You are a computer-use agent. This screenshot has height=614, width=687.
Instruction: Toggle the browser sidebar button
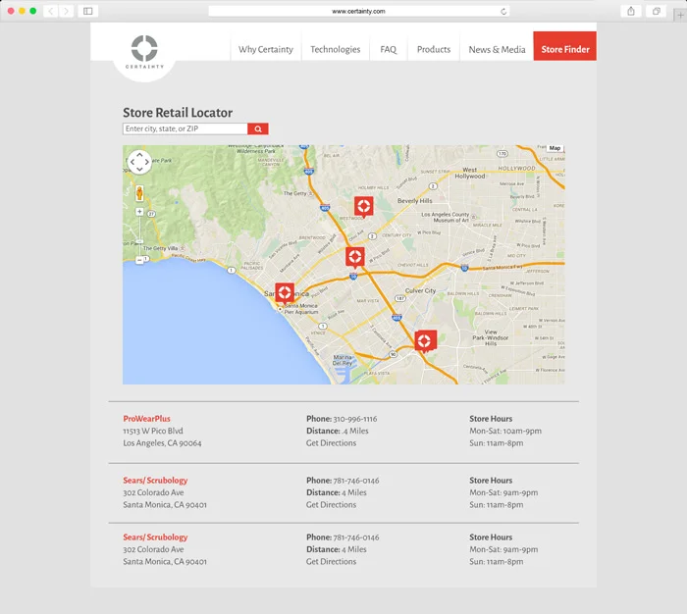[87, 11]
